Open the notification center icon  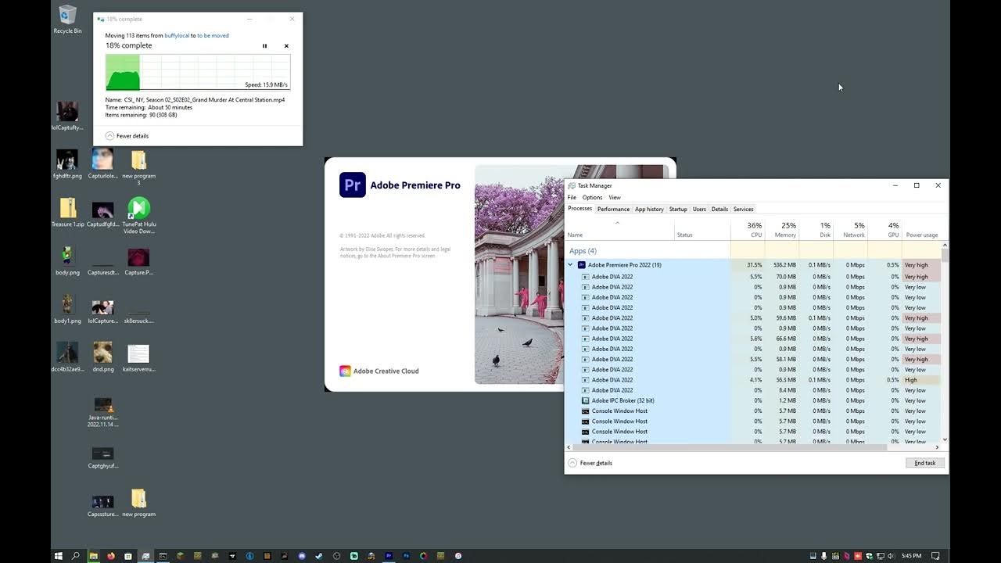935,556
